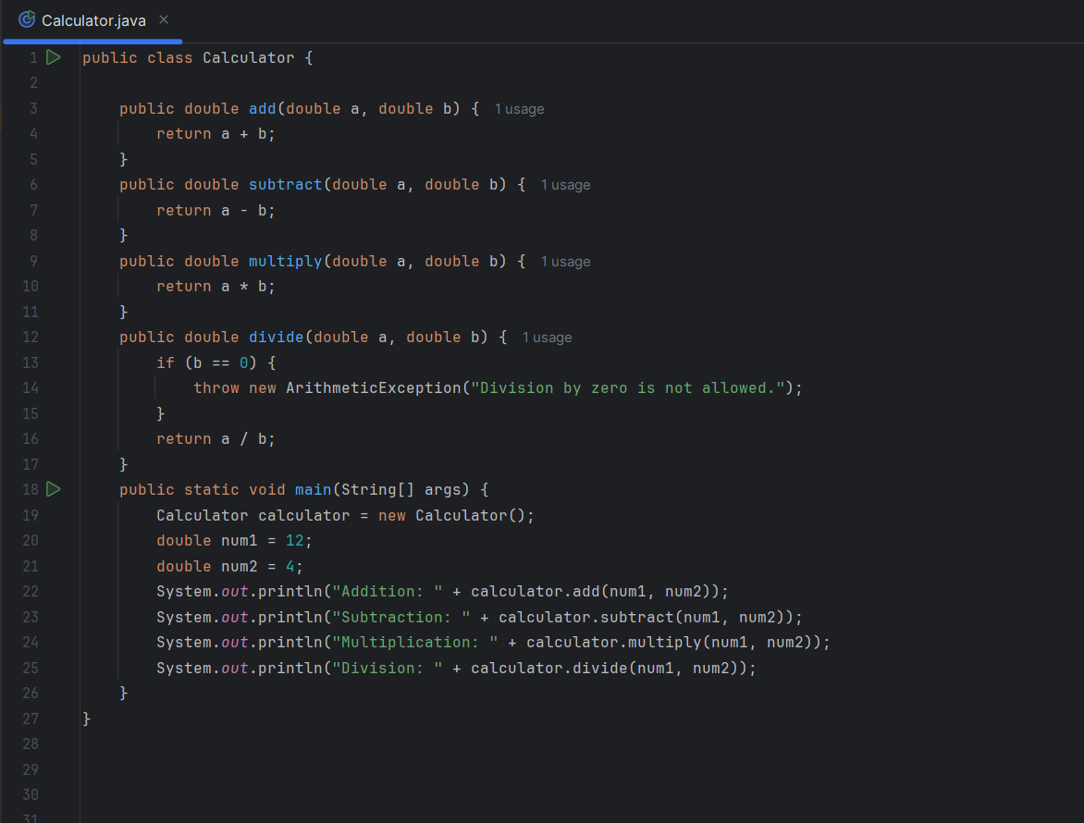This screenshot has width=1084, height=823.
Task: Click the closing brace on line 27
Action: click(86, 719)
